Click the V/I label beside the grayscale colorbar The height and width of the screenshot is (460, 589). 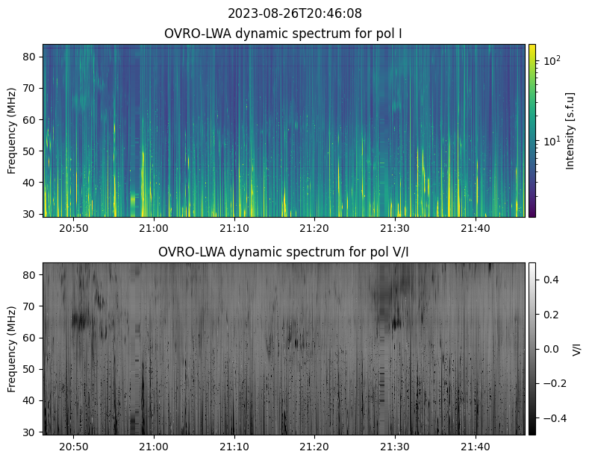click(x=576, y=349)
